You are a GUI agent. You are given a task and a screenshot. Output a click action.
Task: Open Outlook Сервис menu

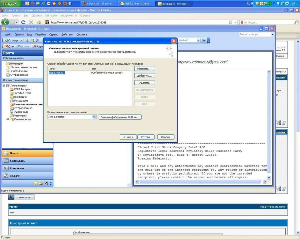pos(53,34)
